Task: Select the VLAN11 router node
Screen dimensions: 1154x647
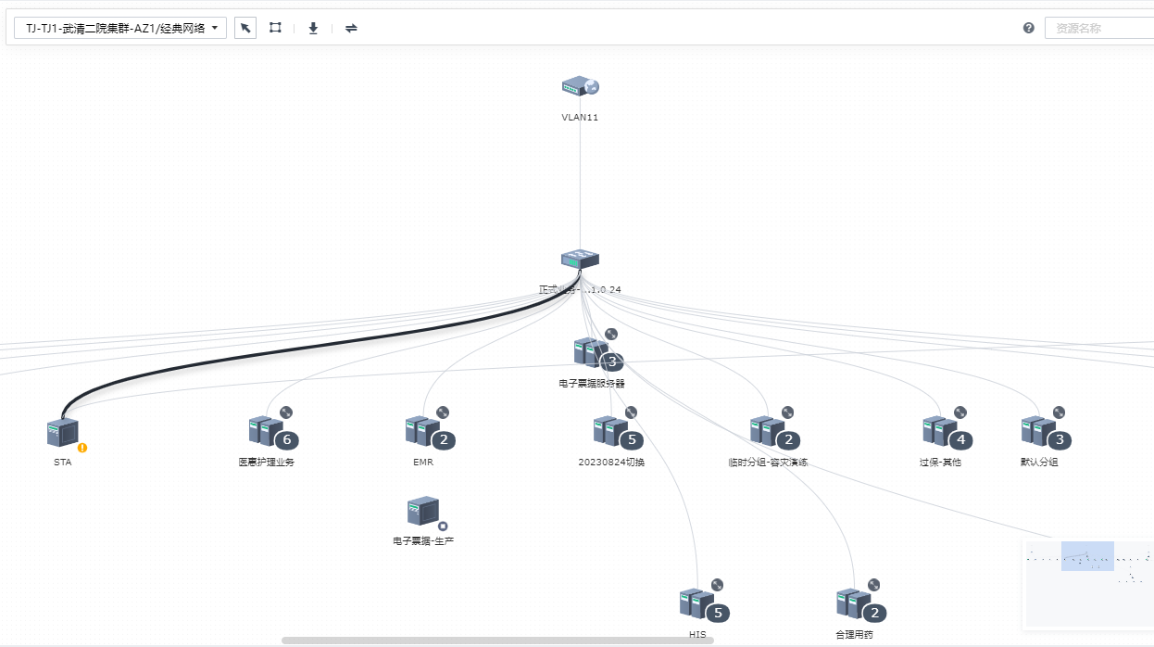Action: click(580, 88)
